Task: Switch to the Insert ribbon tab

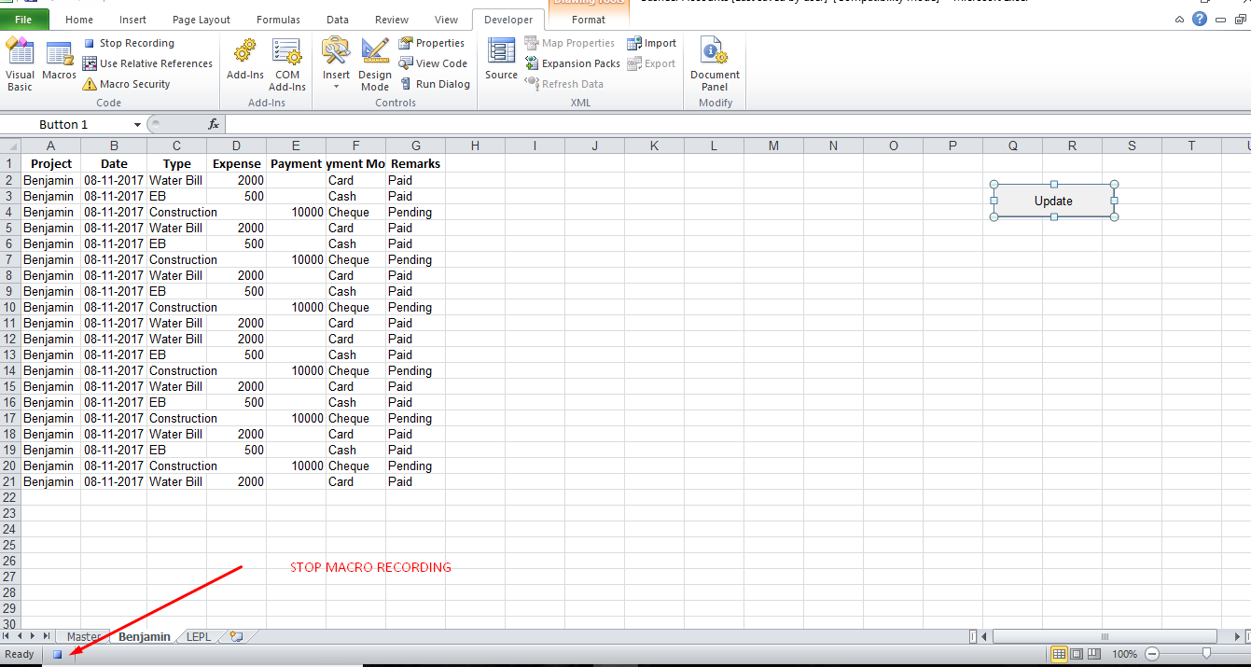Action: pyautogui.click(x=132, y=20)
